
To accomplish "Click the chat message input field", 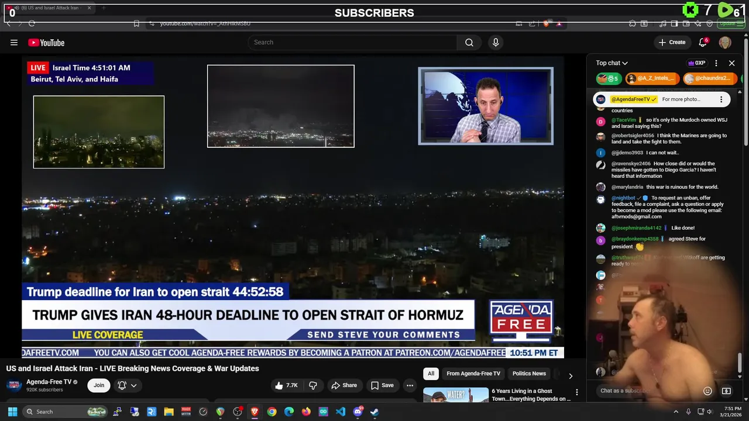I will coord(647,391).
